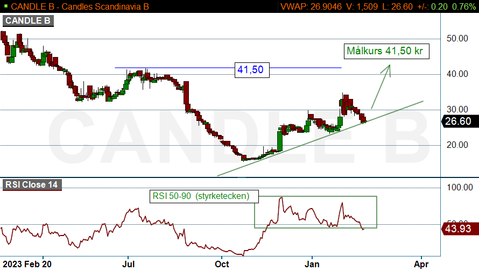Viewport: 479px width, 271px height.
Task: Click the green status square in title bar
Action: click(x=6, y=6)
